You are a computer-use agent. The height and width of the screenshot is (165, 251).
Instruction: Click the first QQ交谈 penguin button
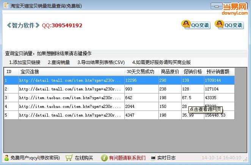tap(196, 25)
